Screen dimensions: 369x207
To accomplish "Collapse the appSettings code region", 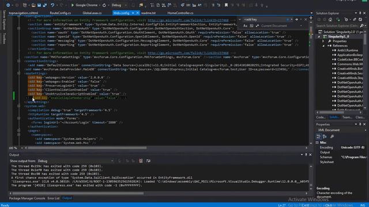I will (19, 73).
